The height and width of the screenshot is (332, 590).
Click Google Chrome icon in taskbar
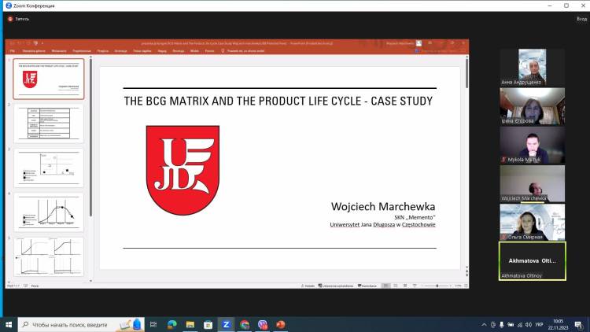coord(245,324)
